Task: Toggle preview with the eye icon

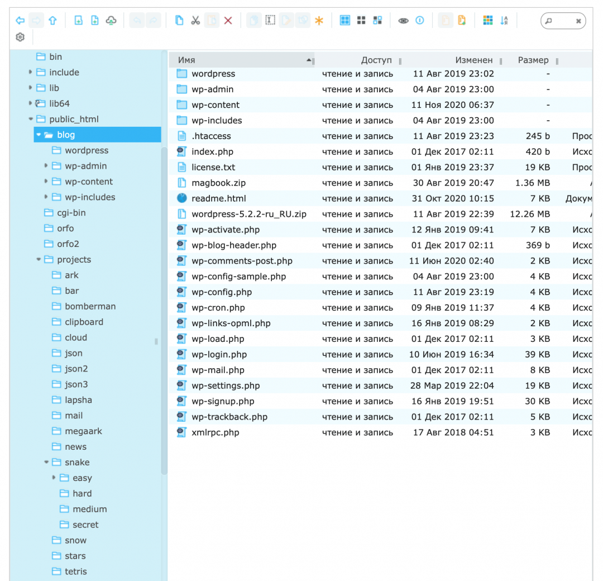Action: (x=403, y=21)
